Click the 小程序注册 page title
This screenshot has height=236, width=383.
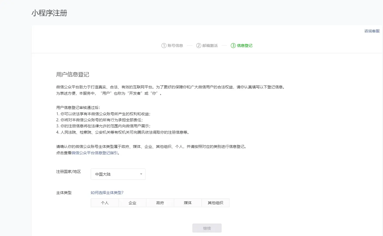[x=49, y=13]
